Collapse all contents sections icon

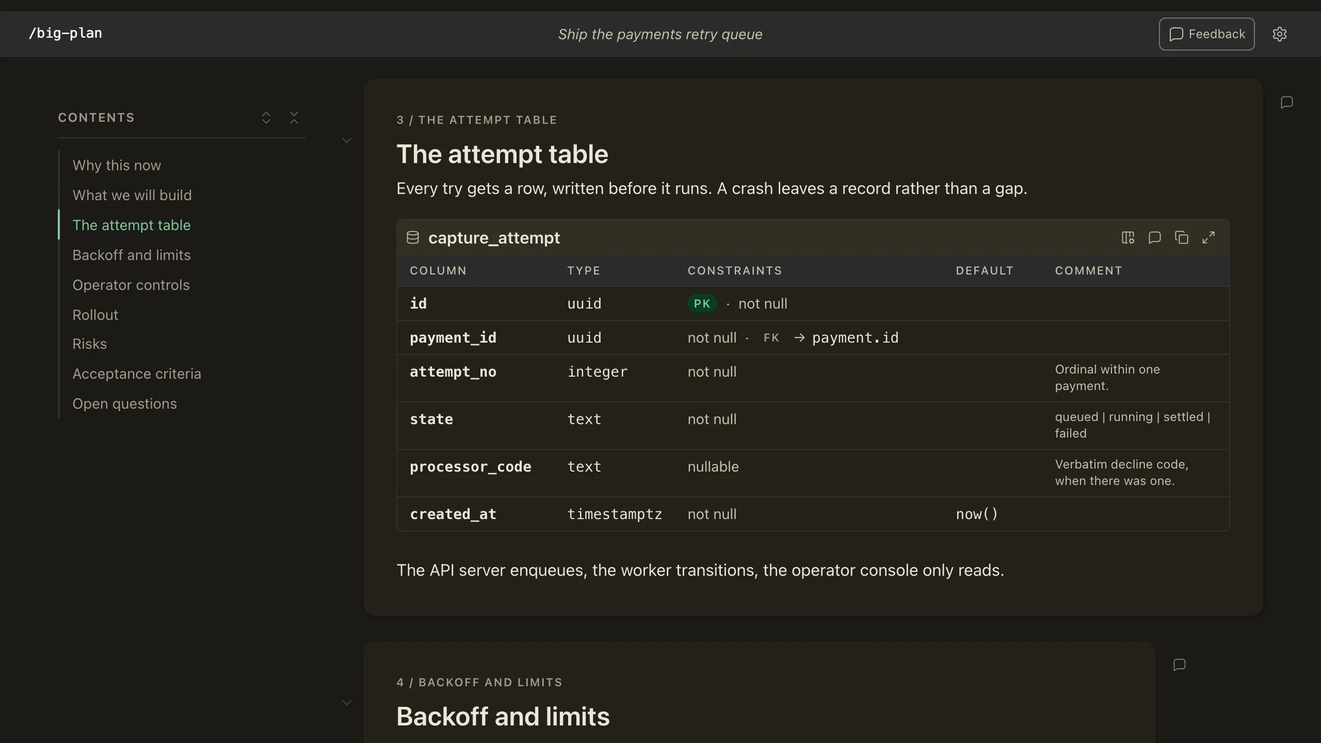click(x=294, y=118)
